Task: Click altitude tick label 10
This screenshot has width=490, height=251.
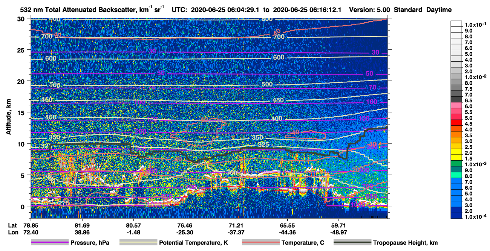Action: pyautogui.click(x=21, y=144)
